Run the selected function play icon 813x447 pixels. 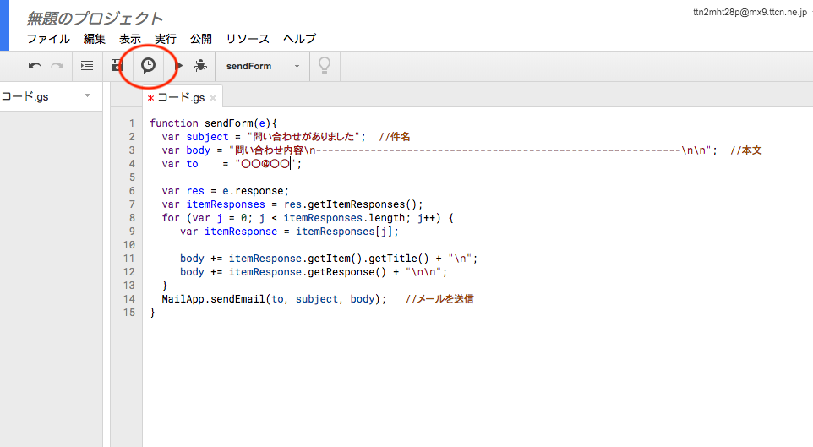[179, 66]
